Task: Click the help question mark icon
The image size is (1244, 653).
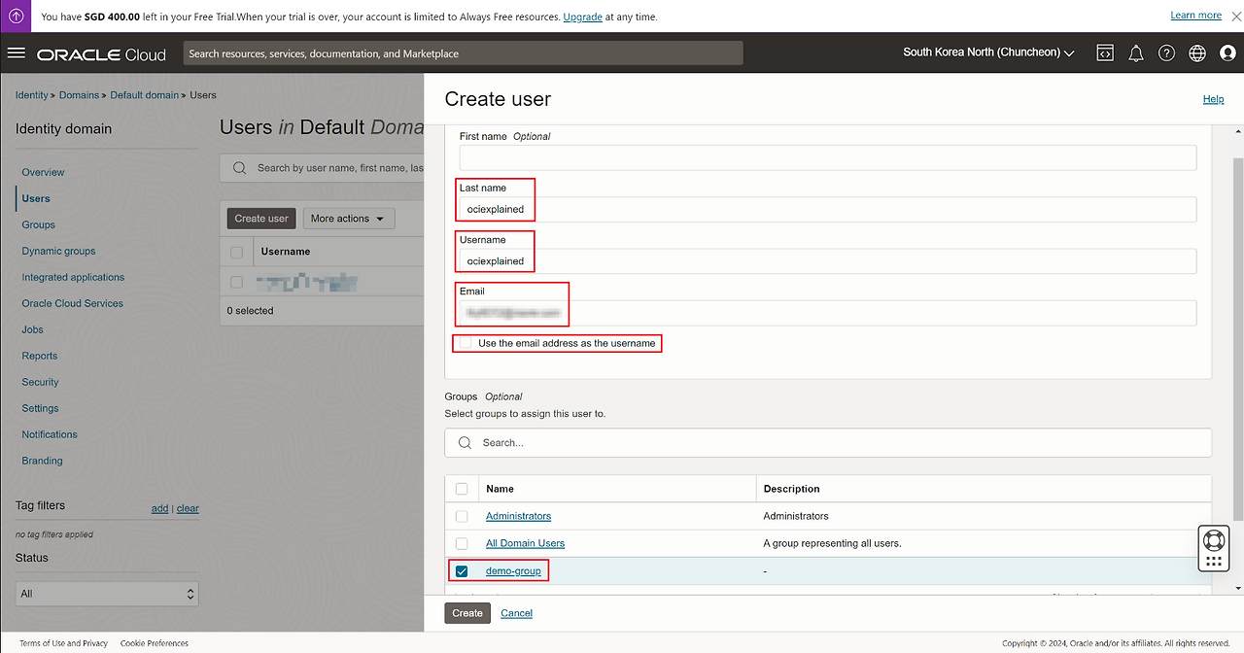Action: 1166,53
